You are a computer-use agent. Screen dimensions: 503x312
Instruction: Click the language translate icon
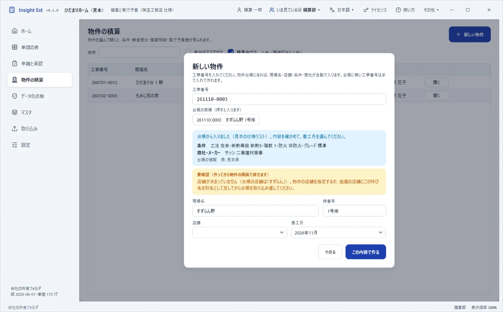click(x=332, y=10)
